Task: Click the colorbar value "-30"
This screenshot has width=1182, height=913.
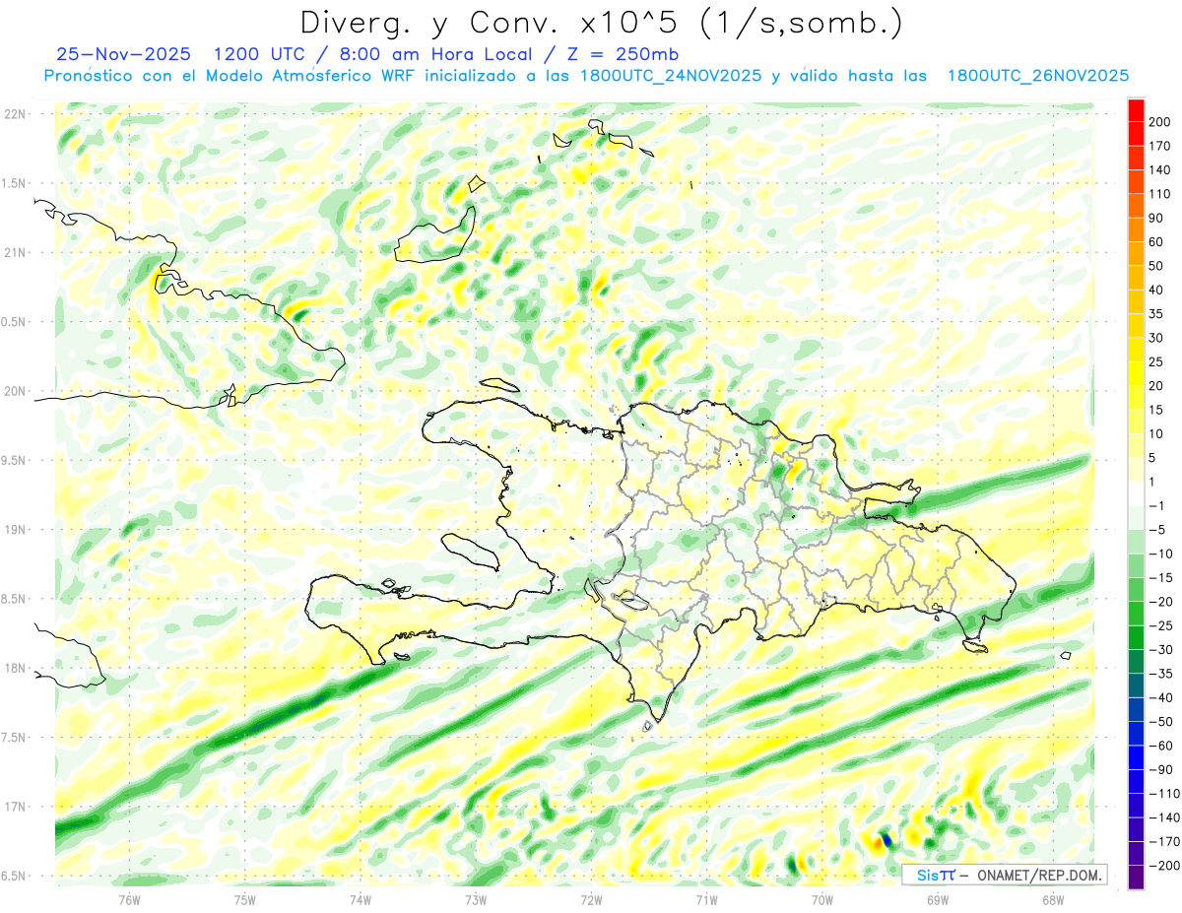Action: [1161, 650]
